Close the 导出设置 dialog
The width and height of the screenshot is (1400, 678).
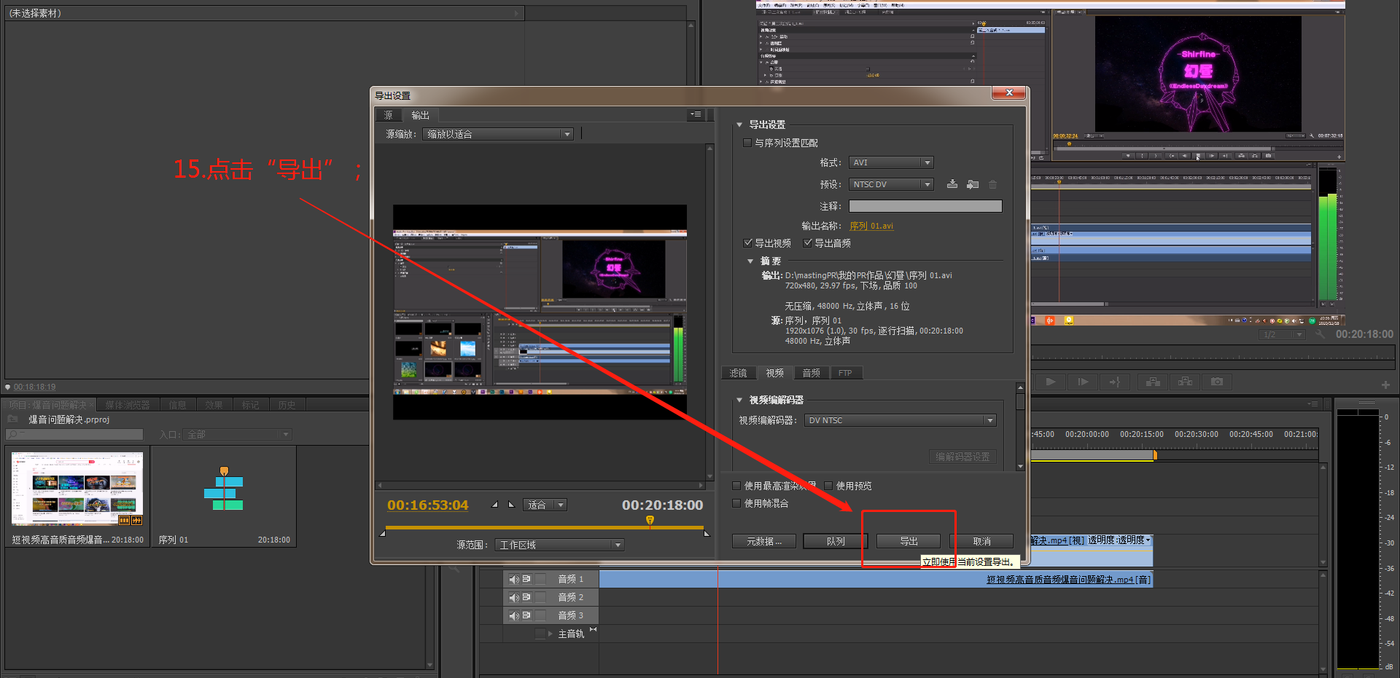[x=1009, y=92]
